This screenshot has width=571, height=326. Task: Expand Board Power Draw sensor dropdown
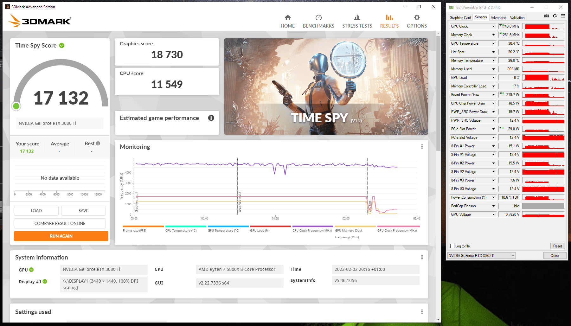click(x=493, y=95)
